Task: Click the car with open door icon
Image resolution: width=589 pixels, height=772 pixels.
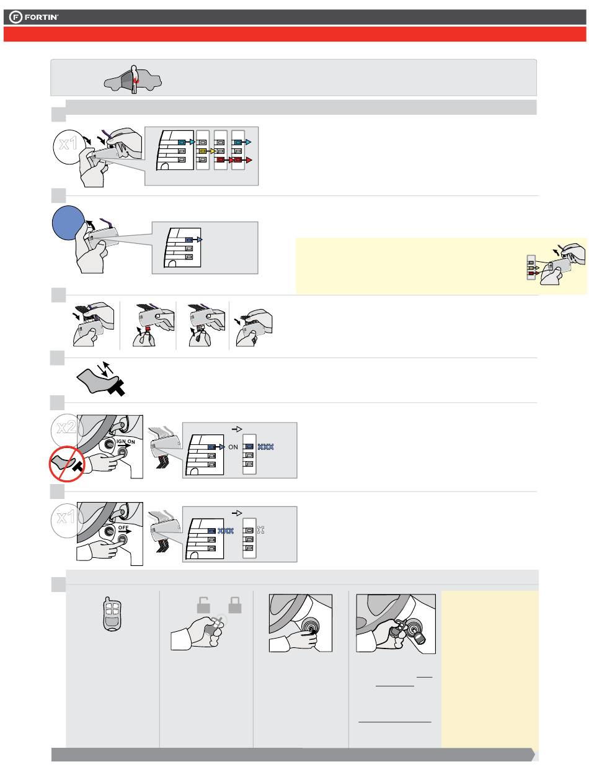Action: 133,79
